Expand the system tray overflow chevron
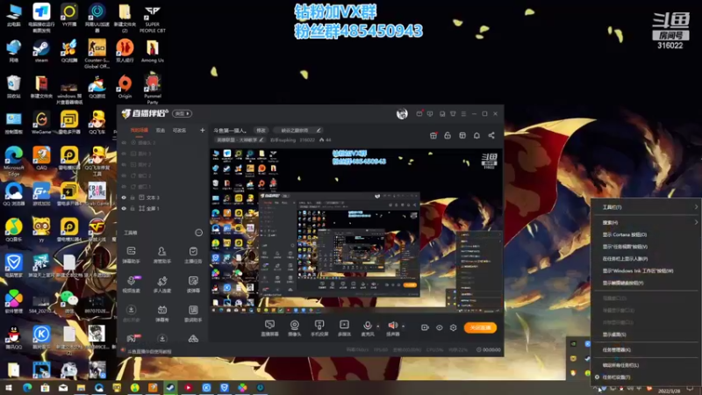This screenshot has width=702, height=395. 595,389
